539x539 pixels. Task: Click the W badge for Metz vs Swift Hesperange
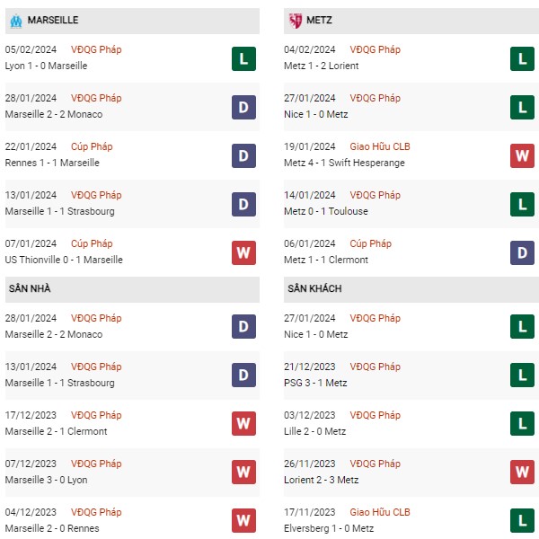(522, 155)
